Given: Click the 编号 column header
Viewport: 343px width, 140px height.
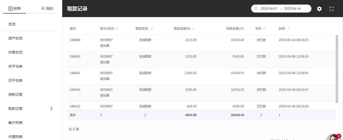Looking at the screenshot, I should 73,29.
